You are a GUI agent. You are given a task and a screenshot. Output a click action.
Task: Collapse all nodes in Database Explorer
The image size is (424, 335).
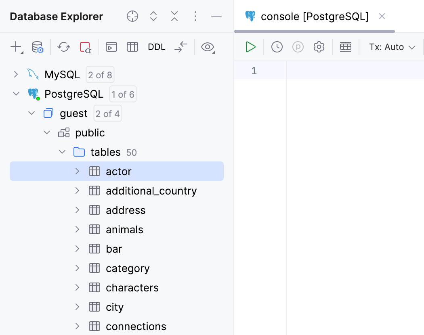tap(174, 16)
